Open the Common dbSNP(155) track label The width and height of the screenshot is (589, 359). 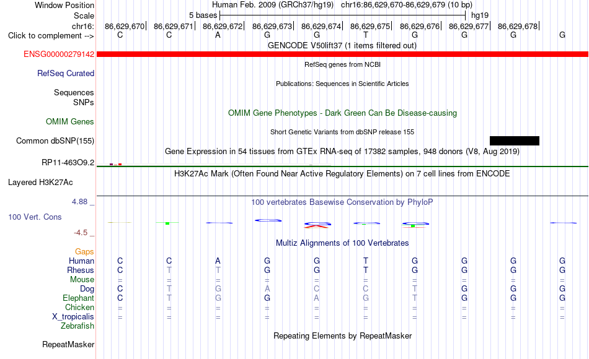coord(55,141)
